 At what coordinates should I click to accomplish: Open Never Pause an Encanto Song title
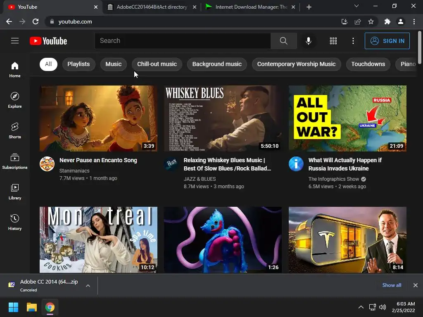[98, 160]
